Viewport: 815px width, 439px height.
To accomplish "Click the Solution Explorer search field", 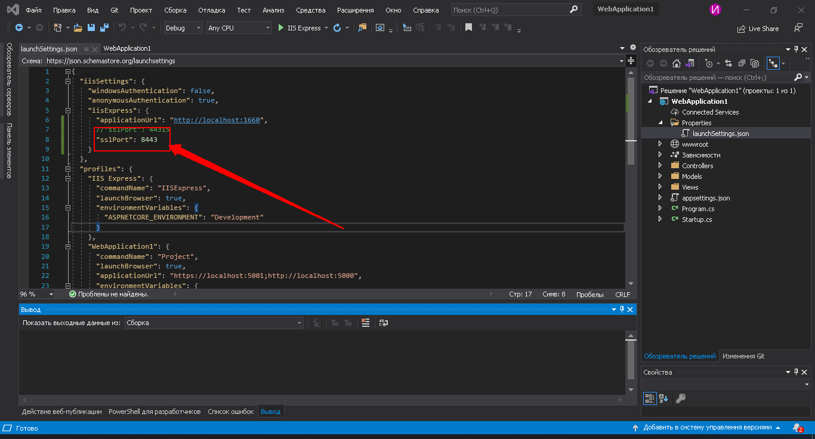I will coord(717,78).
